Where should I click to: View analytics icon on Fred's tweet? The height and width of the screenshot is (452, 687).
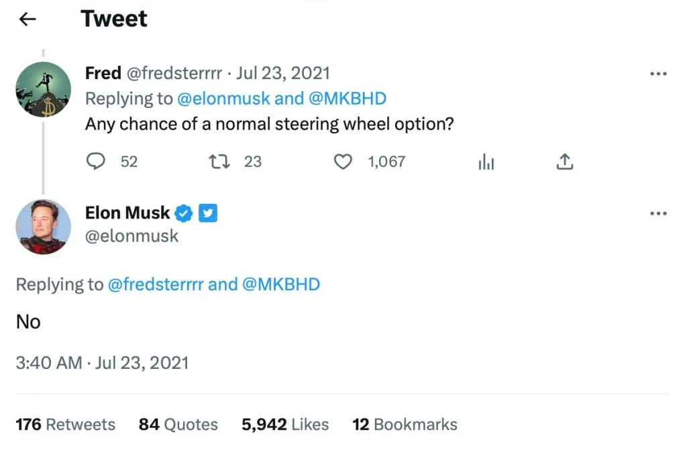pos(486,162)
